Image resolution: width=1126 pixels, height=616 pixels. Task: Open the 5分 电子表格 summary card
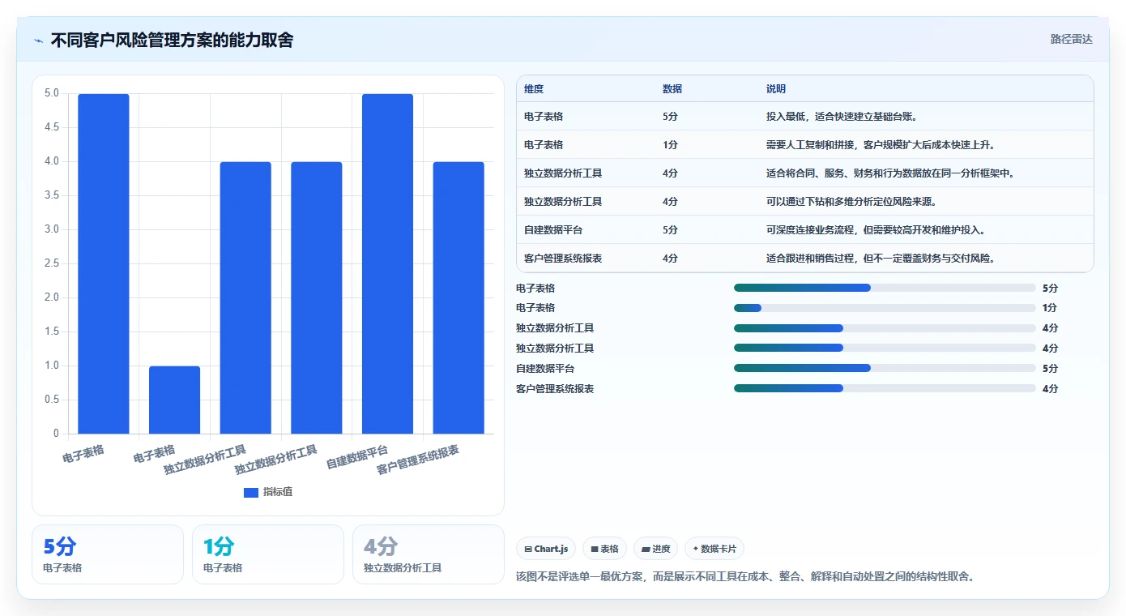tap(108, 554)
